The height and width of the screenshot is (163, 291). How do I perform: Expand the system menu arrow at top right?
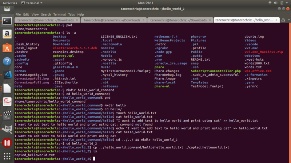coord(286,3)
